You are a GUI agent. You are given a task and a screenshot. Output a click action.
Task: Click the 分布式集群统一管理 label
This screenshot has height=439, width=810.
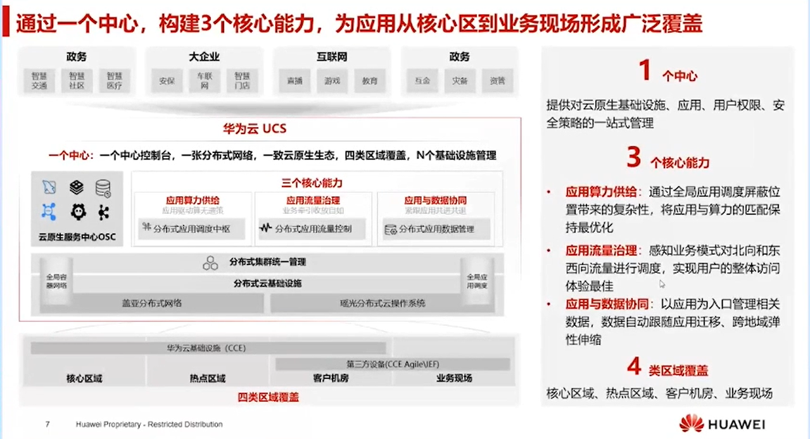tap(267, 262)
